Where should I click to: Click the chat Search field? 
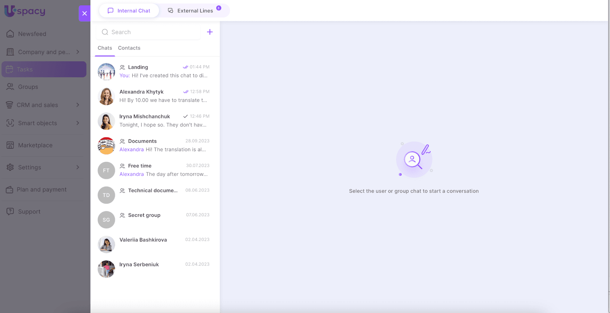(149, 32)
